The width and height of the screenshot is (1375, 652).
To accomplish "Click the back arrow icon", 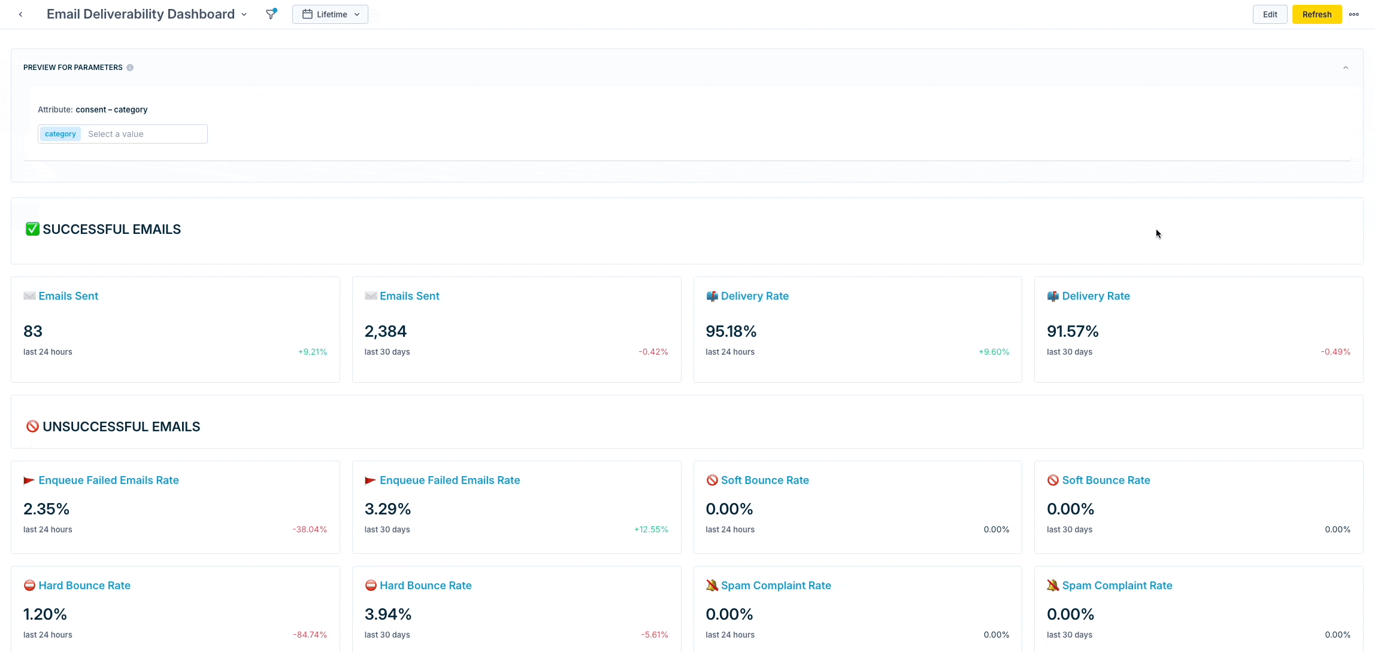I will click(20, 14).
